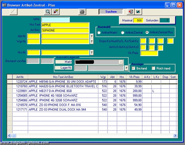185x145 pixels.
Task: Click the Dispo-Kz first small field
Action: point(143,41)
